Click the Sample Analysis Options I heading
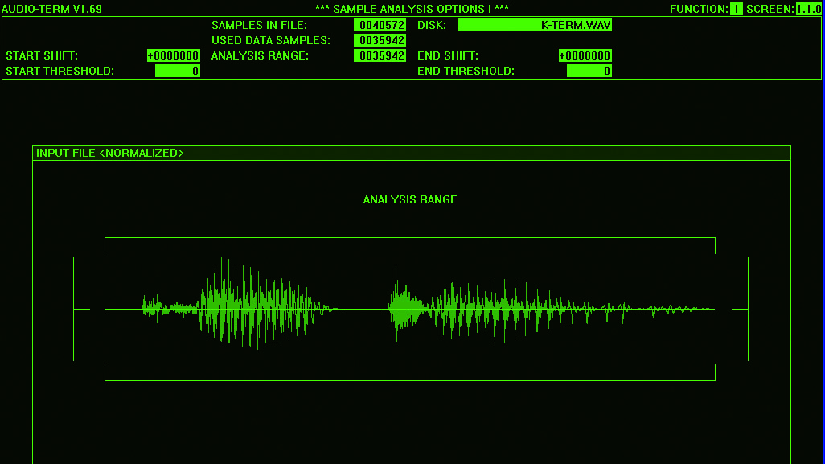 pos(412,9)
